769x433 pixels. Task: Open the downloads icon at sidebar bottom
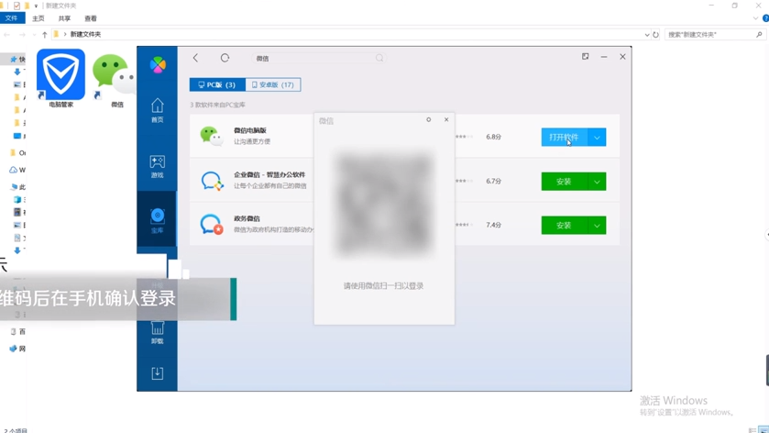pyautogui.click(x=157, y=373)
